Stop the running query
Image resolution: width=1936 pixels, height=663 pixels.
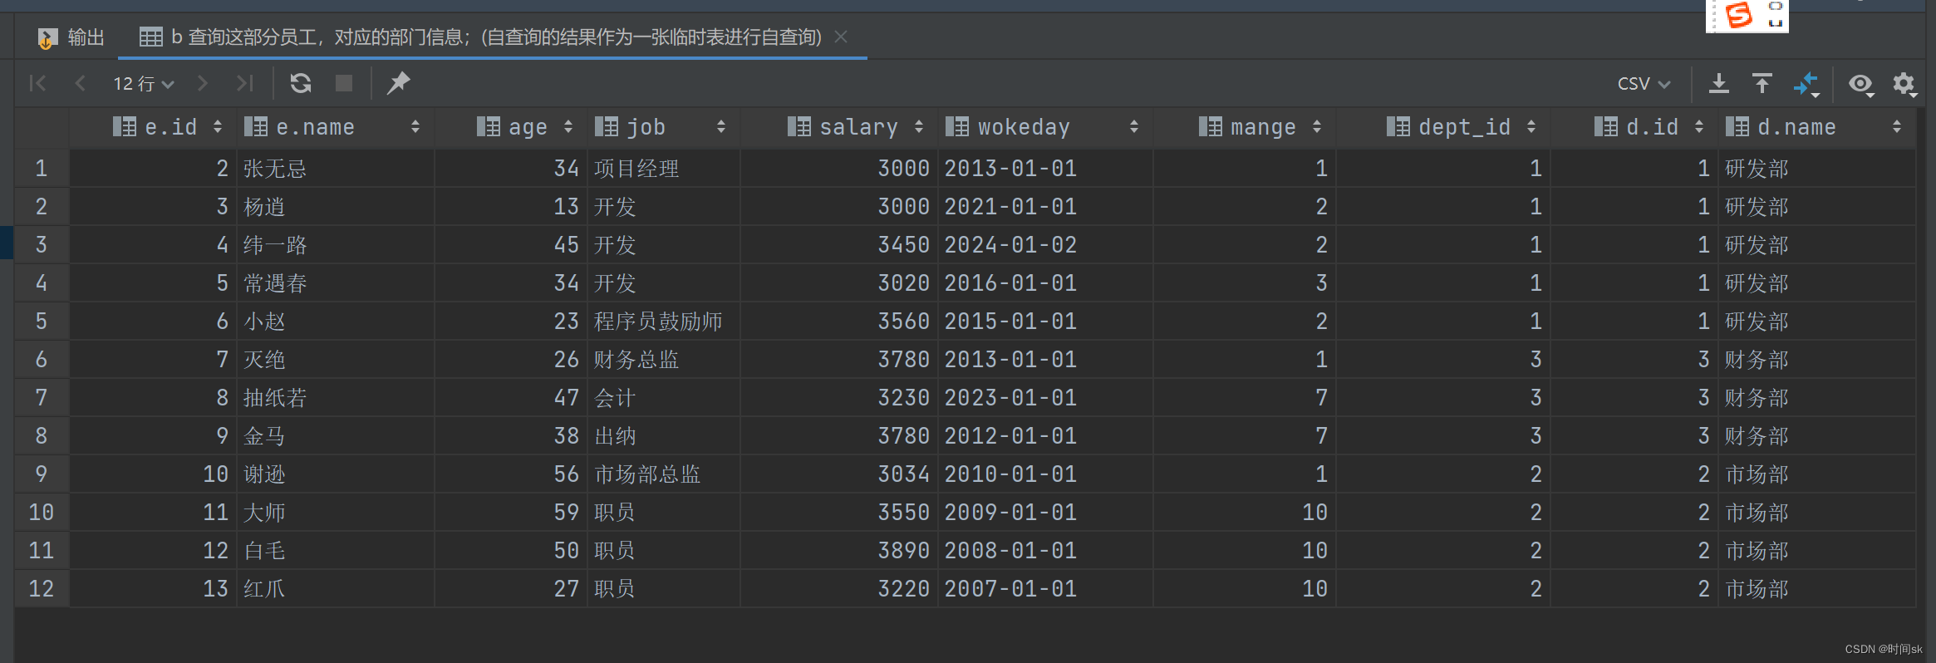[x=344, y=83]
